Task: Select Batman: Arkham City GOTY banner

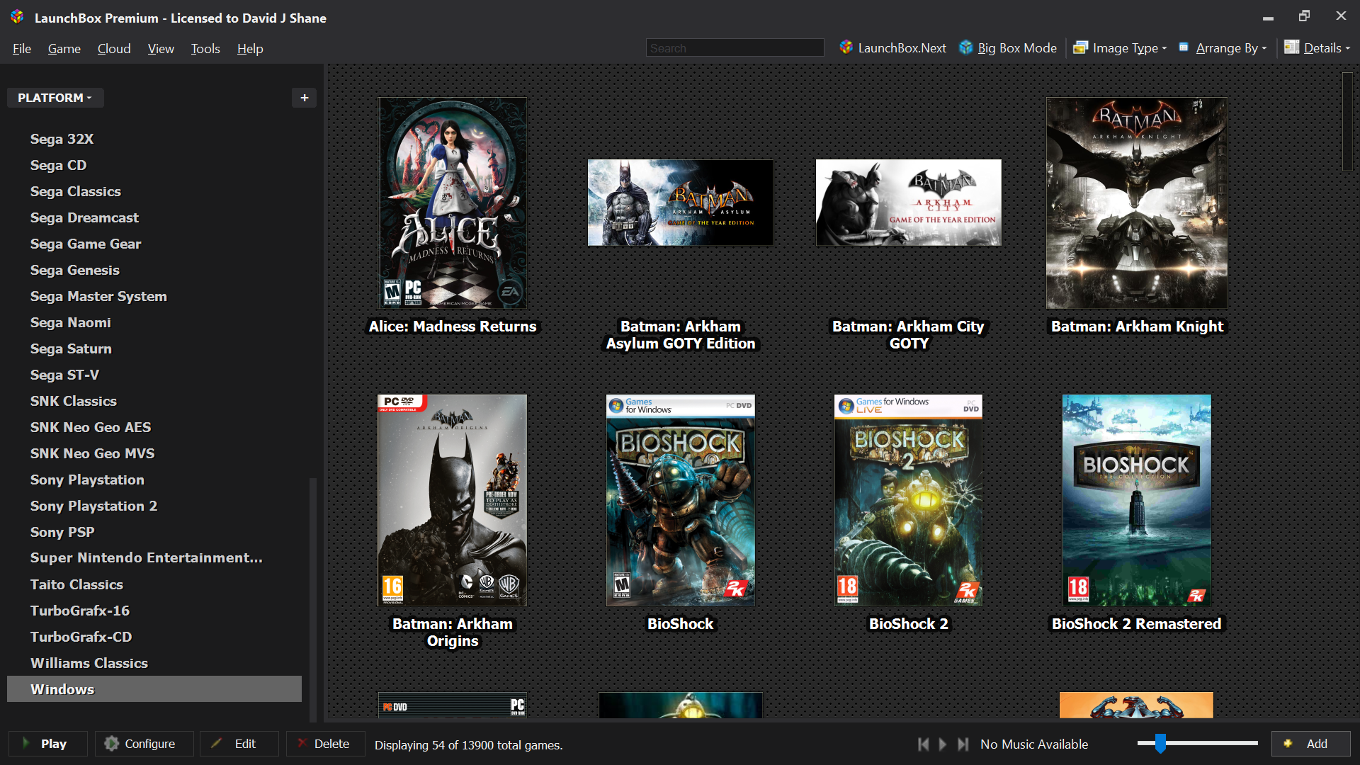Action: (x=909, y=203)
